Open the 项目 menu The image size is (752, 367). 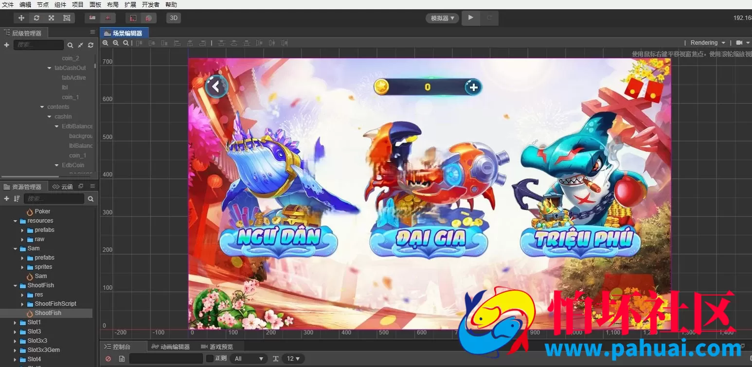click(x=78, y=4)
